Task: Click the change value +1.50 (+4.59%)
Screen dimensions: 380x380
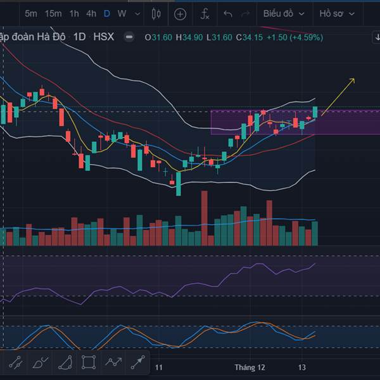Action: (294, 37)
